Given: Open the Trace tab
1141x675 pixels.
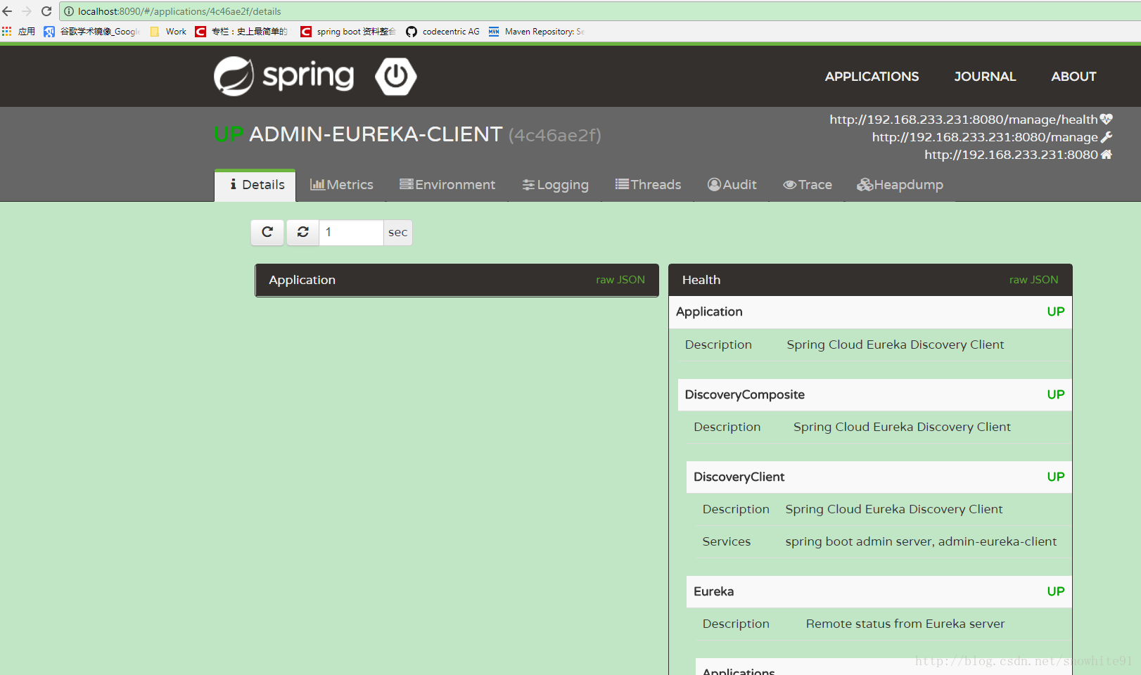Looking at the screenshot, I should pos(808,185).
